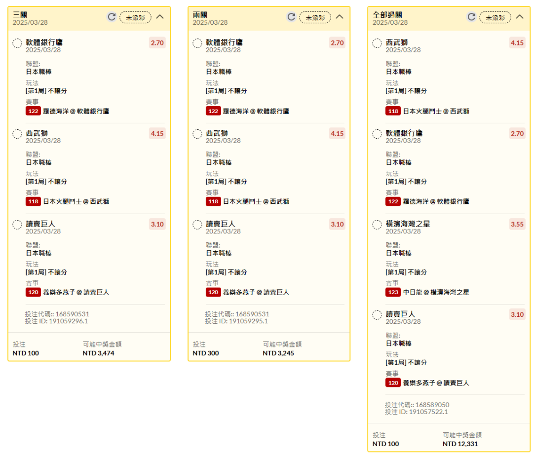533x455 pixels.
Task: Click 羅德海洋 @ 軟體銀行鷹 in 三關 card
Action: [76, 111]
